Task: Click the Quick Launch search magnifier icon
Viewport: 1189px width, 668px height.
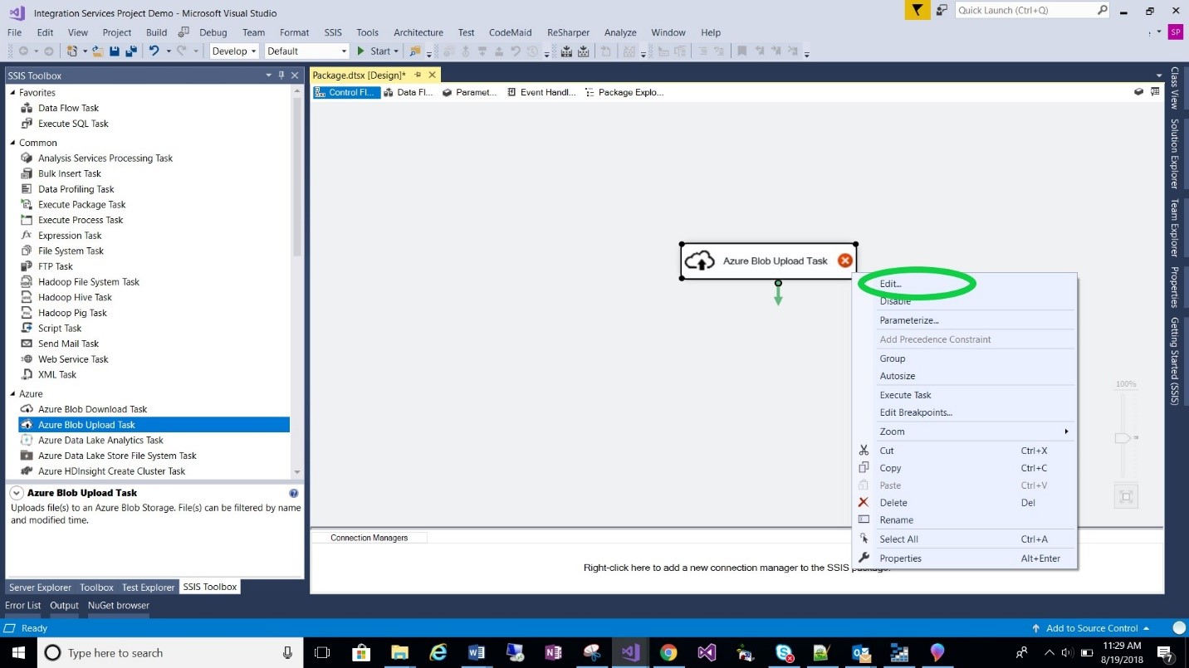Action: point(1103,11)
